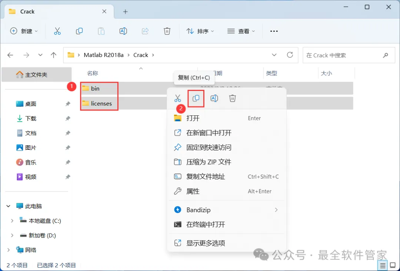Expand the 网络 tree node
The width and height of the screenshot is (400, 271).
(x=9, y=250)
